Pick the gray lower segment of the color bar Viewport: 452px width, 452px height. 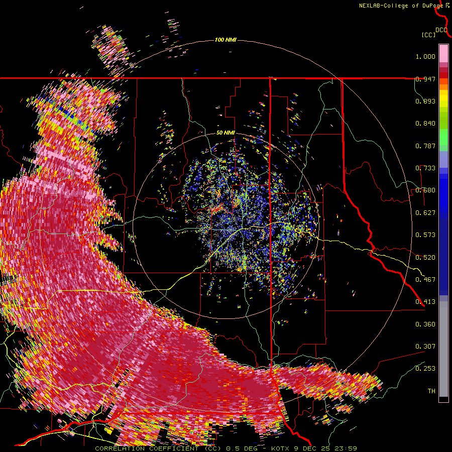tap(443, 349)
